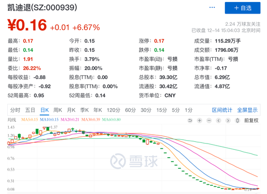Click the 2.24 万球友关注 followers text
Screen dimensions: 267x194
point(243,24)
